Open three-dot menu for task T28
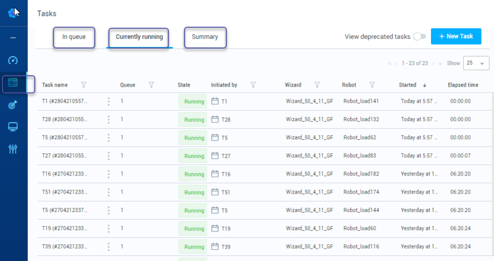The image size is (494, 261). coord(109,119)
